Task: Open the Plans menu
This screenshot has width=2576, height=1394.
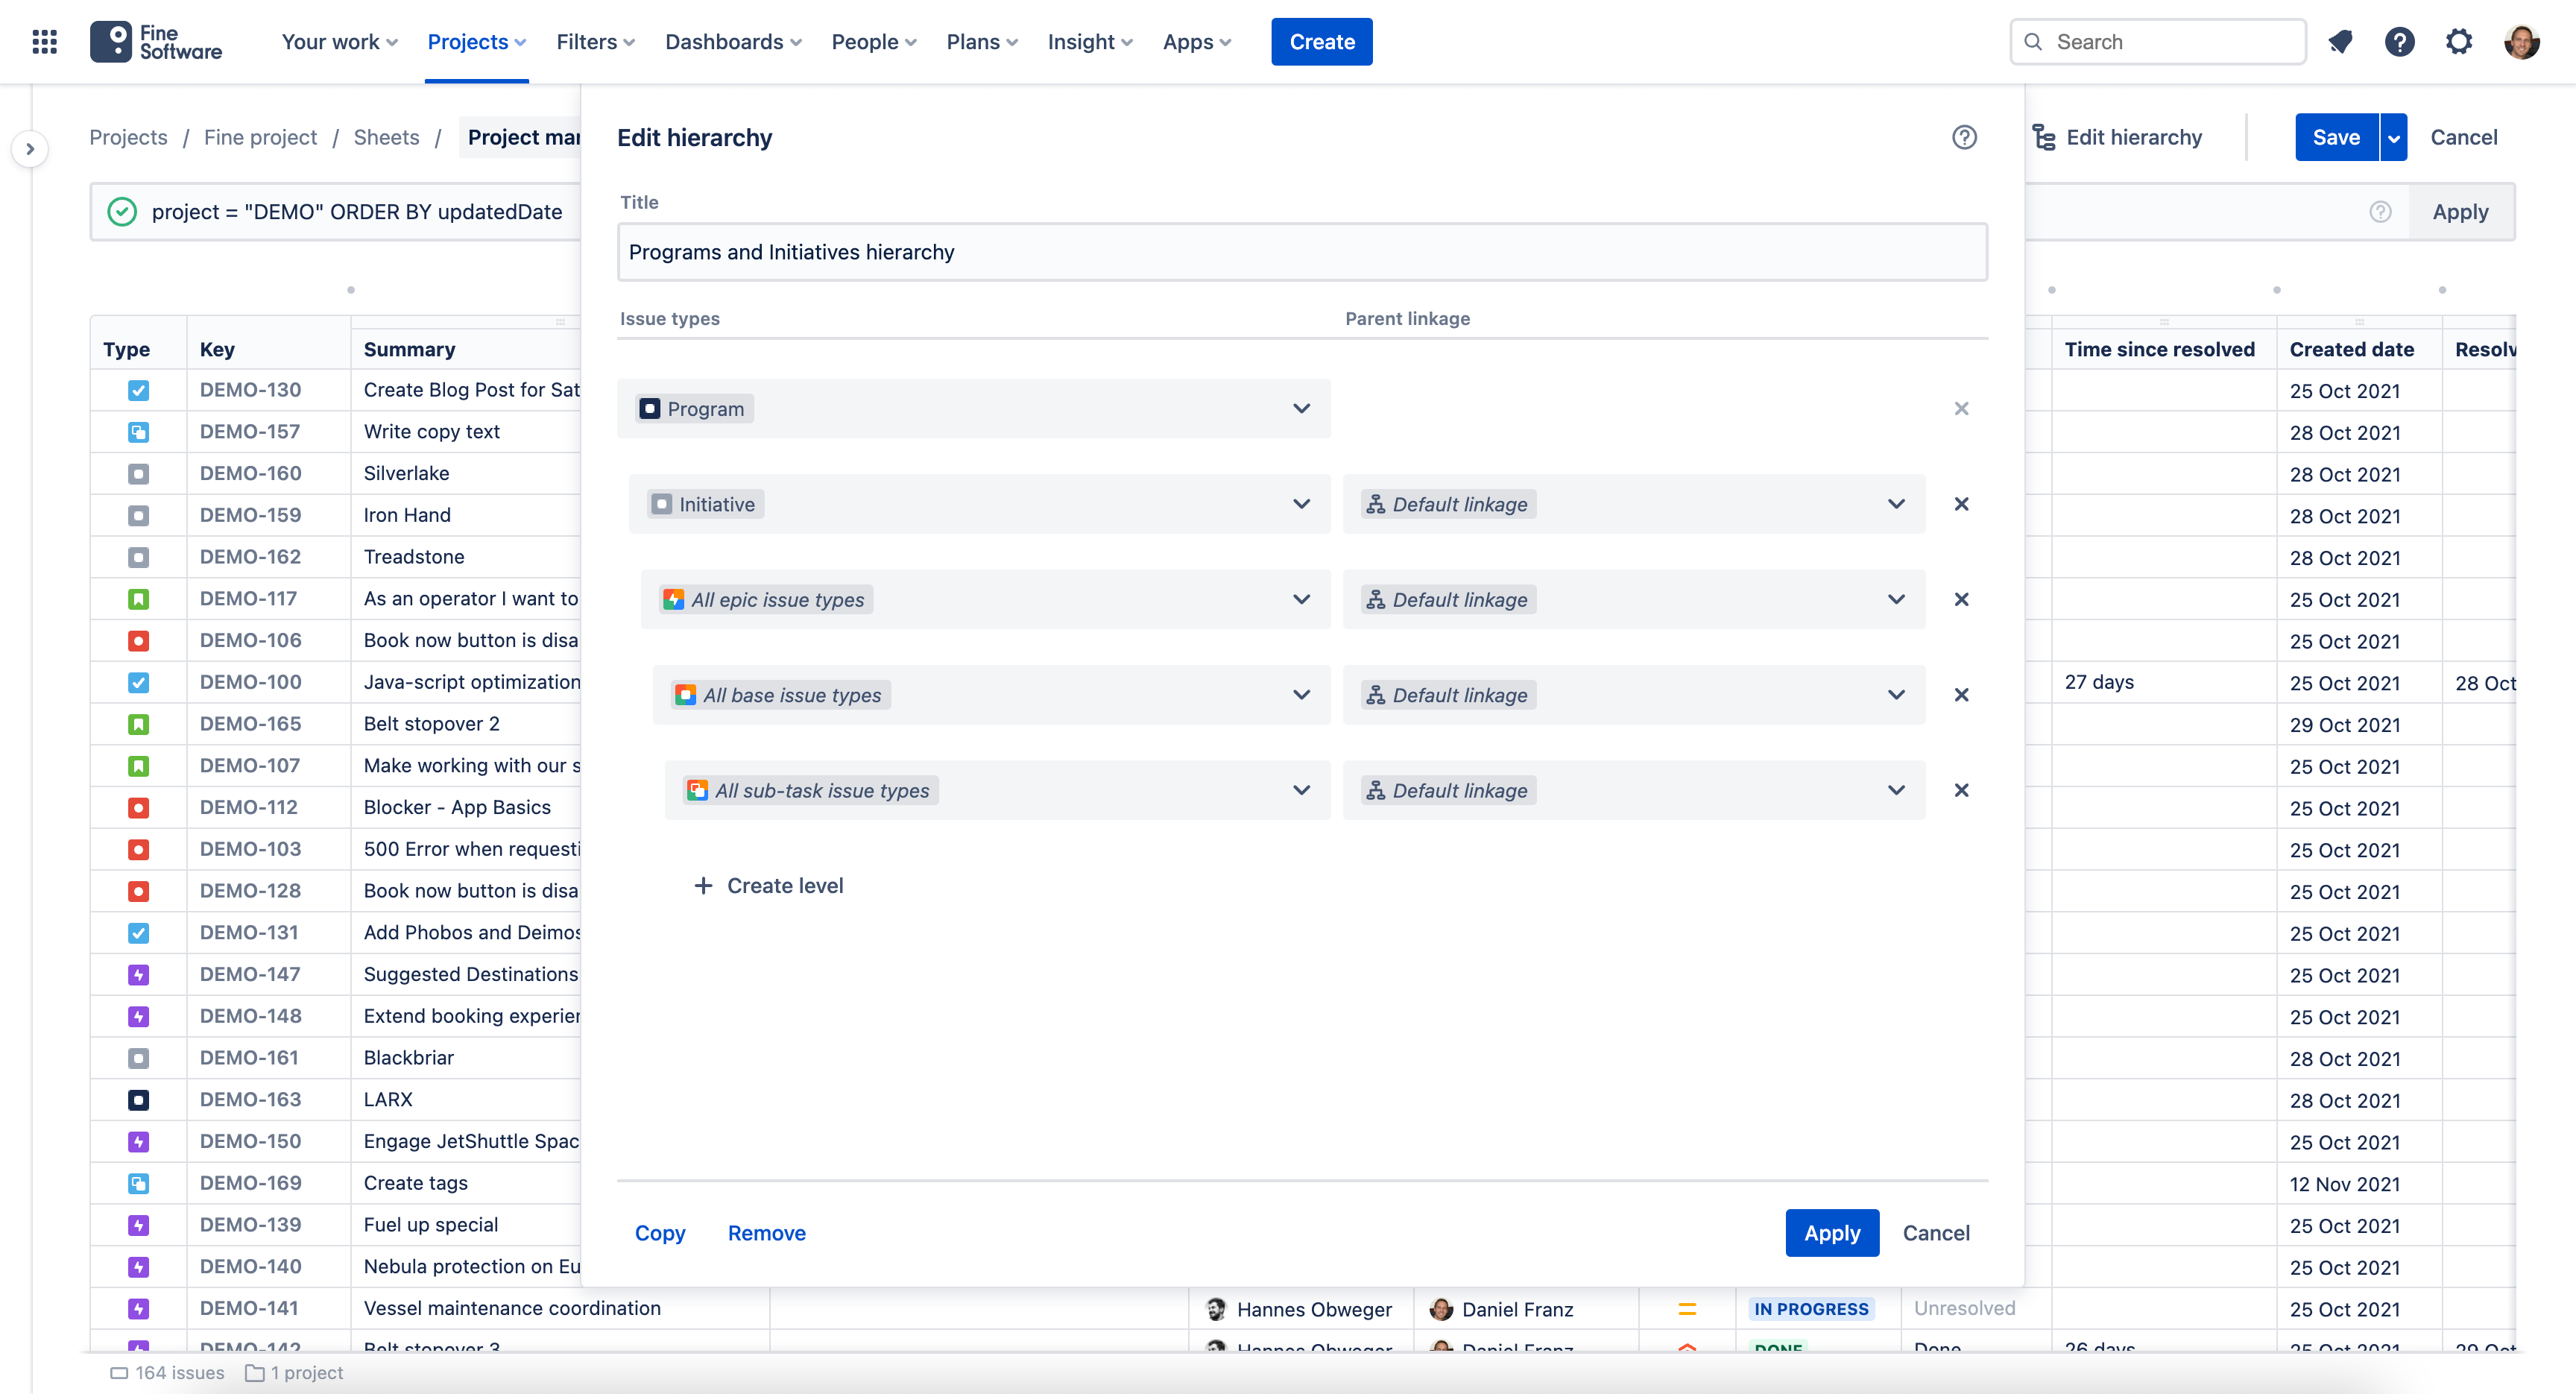Action: 982,42
